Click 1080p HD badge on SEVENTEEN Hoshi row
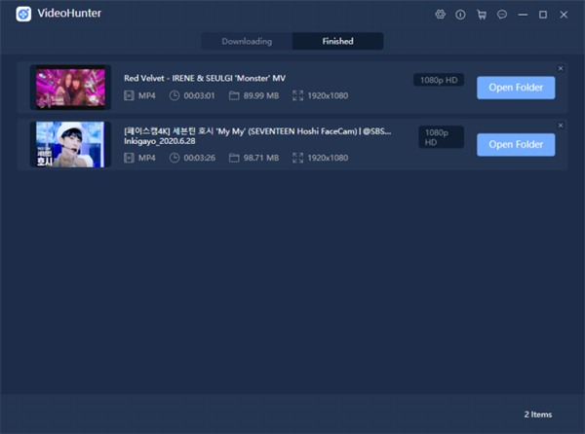 click(441, 137)
